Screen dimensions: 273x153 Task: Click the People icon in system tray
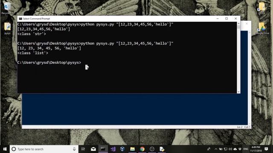click(209, 149)
